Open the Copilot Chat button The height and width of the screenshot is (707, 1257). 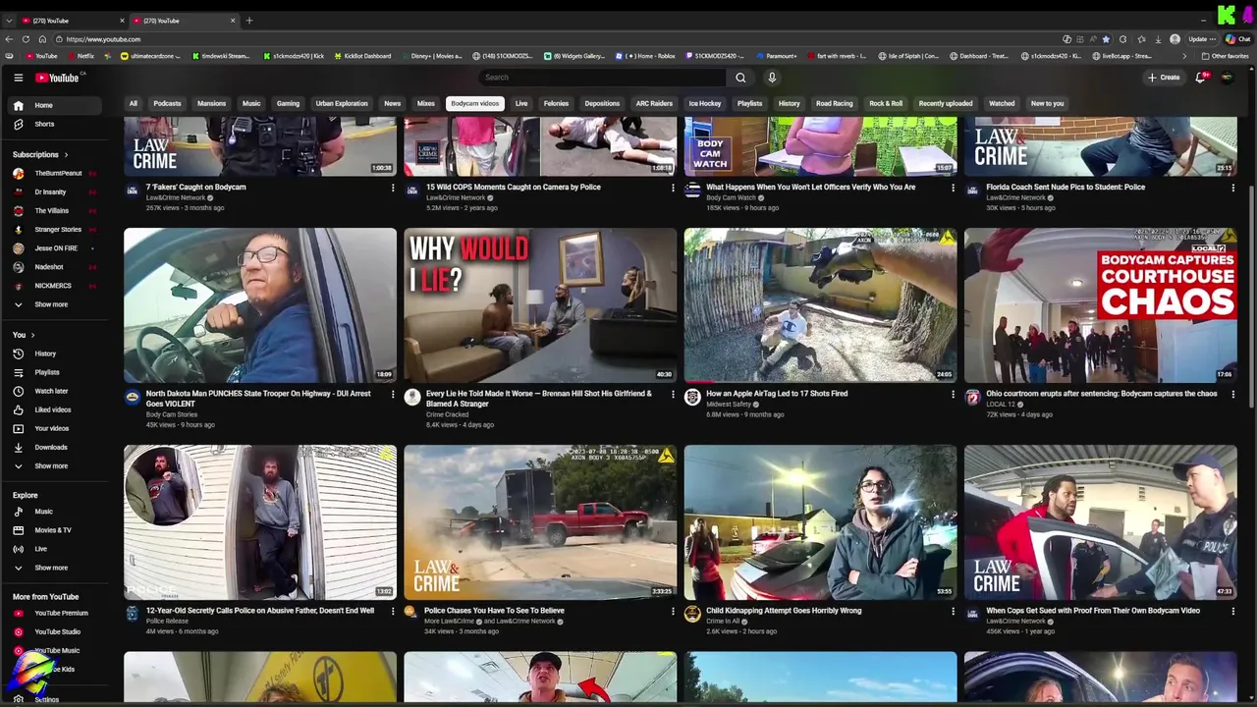pyautogui.click(x=1237, y=39)
